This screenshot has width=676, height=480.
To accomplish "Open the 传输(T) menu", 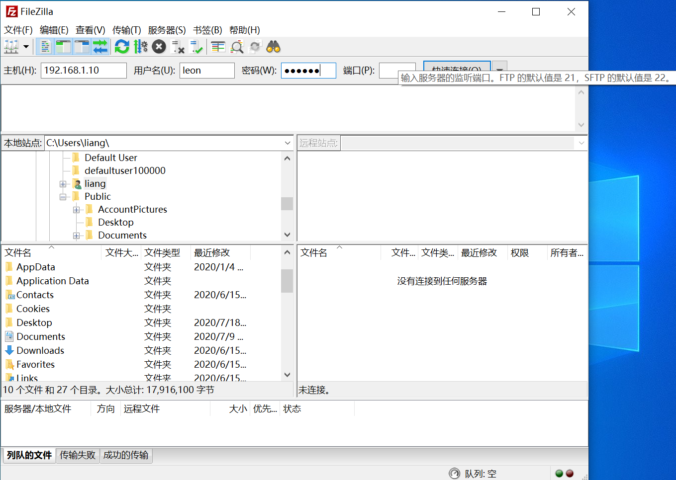I will (x=126, y=30).
